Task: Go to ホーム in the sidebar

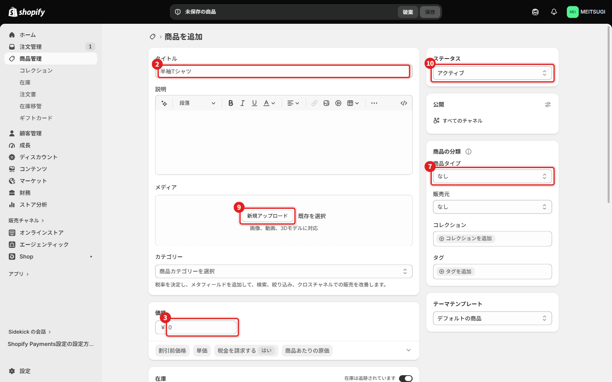Action: pos(51,35)
